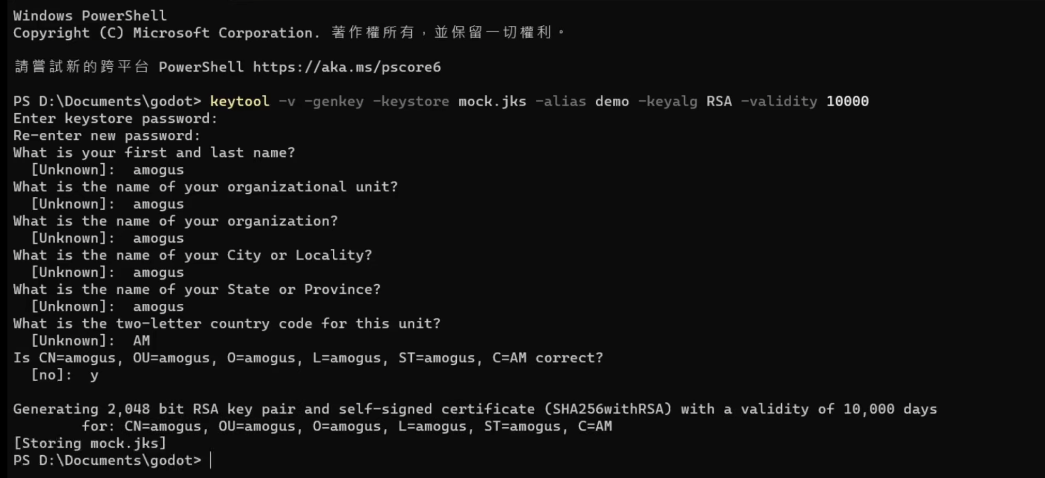Click the -genkey flag in the command
The image size is (1045, 478).
334,101
